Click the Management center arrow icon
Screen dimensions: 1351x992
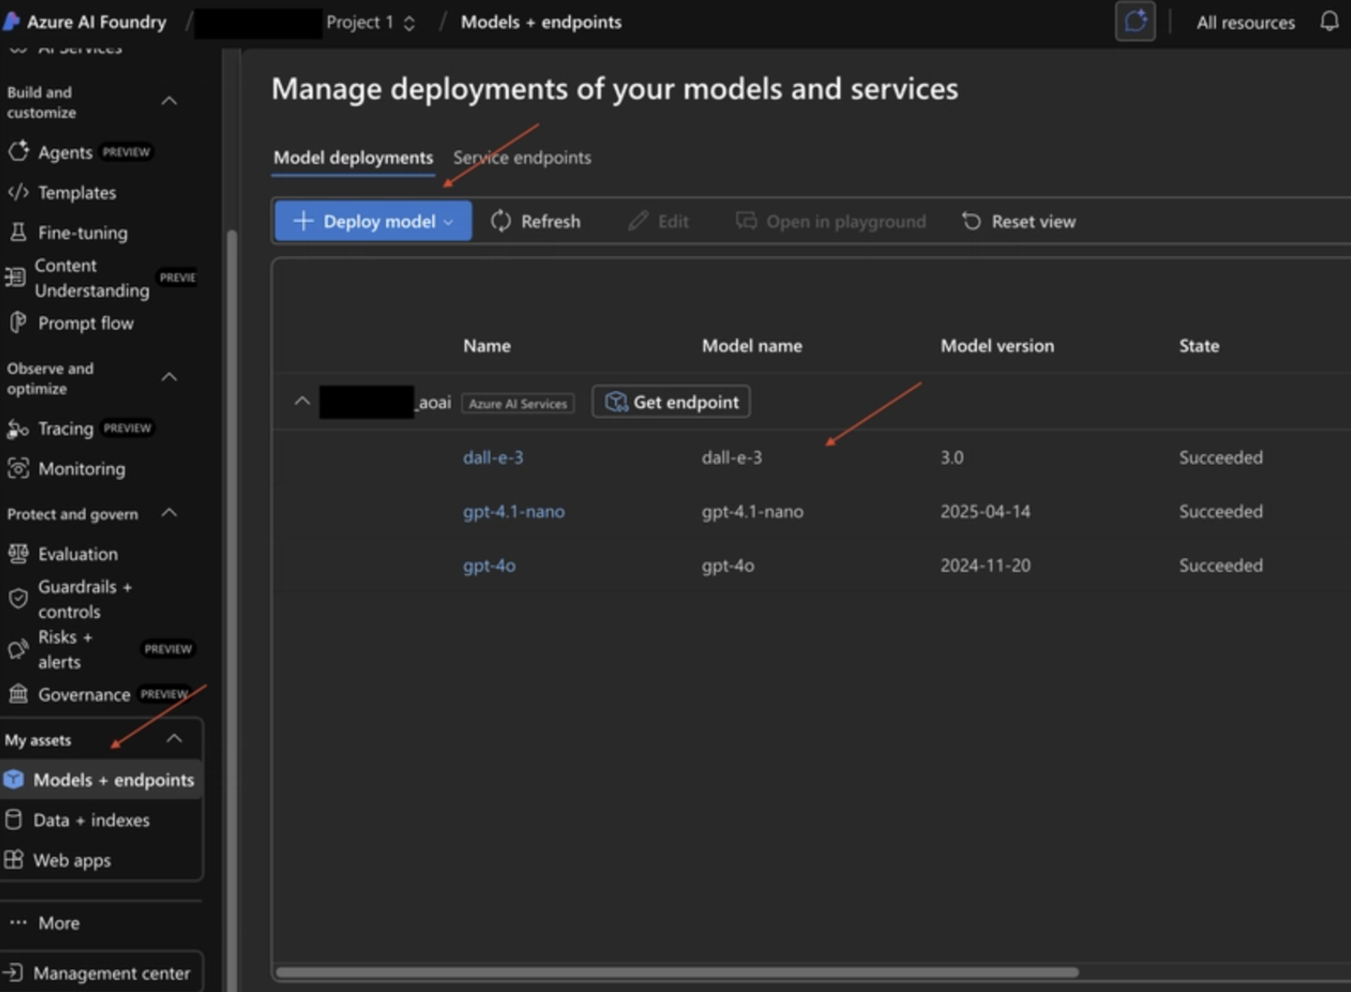pos(14,973)
